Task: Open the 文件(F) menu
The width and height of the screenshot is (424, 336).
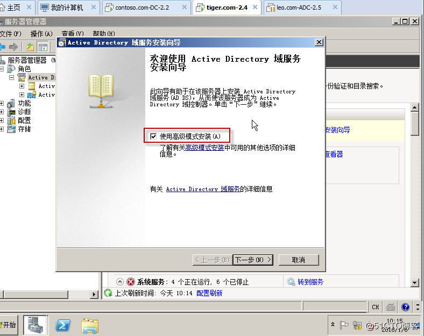Action: tap(11, 34)
